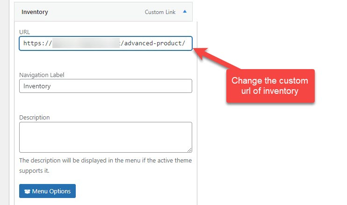Click the box icon in Menu Options
The height and width of the screenshot is (205, 347).
click(x=27, y=191)
